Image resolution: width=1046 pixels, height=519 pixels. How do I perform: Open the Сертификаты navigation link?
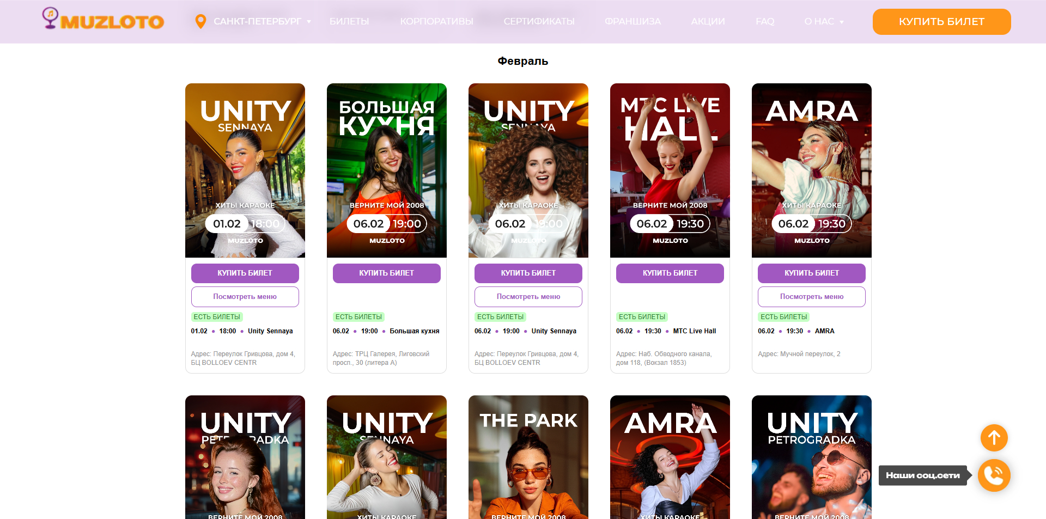(x=539, y=22)
